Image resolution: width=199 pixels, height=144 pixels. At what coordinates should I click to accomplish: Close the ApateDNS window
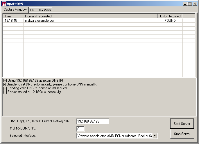(x=195, y=4)
